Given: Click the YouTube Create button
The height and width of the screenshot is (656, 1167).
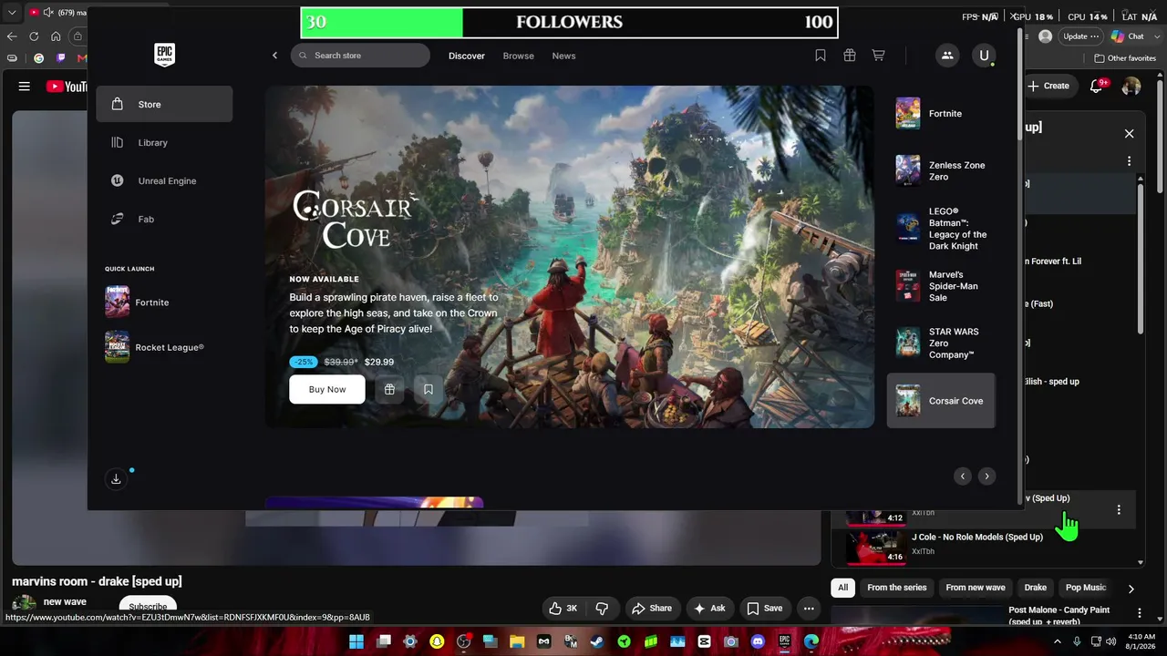Looking at the screenshot, I should click(1048, 86).
